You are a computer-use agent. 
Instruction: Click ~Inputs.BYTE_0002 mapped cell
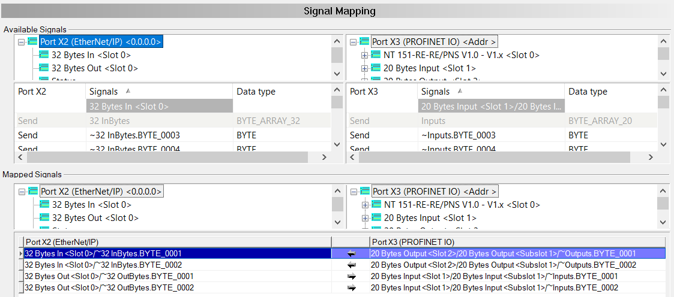coord(517,287)
